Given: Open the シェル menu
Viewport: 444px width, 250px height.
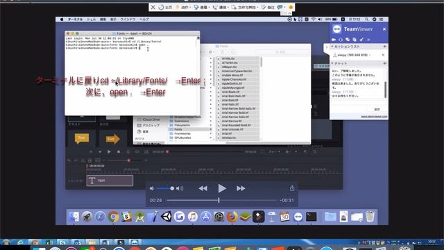Looking at the screenshot, I should (91, 19).
